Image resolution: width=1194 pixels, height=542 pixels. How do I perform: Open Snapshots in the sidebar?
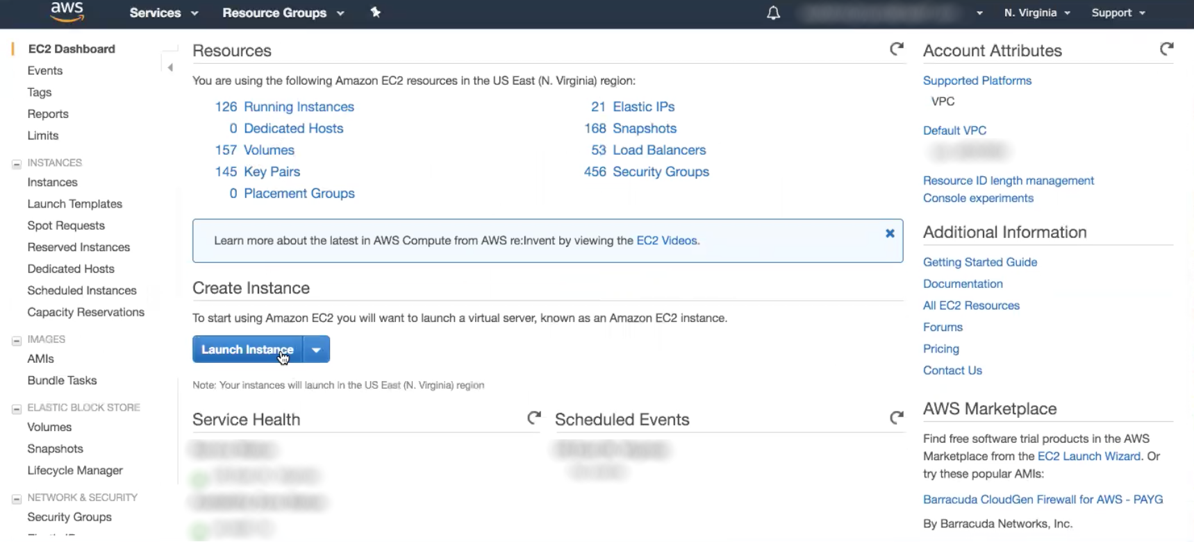pyautogui.click(x=56, y=448)
